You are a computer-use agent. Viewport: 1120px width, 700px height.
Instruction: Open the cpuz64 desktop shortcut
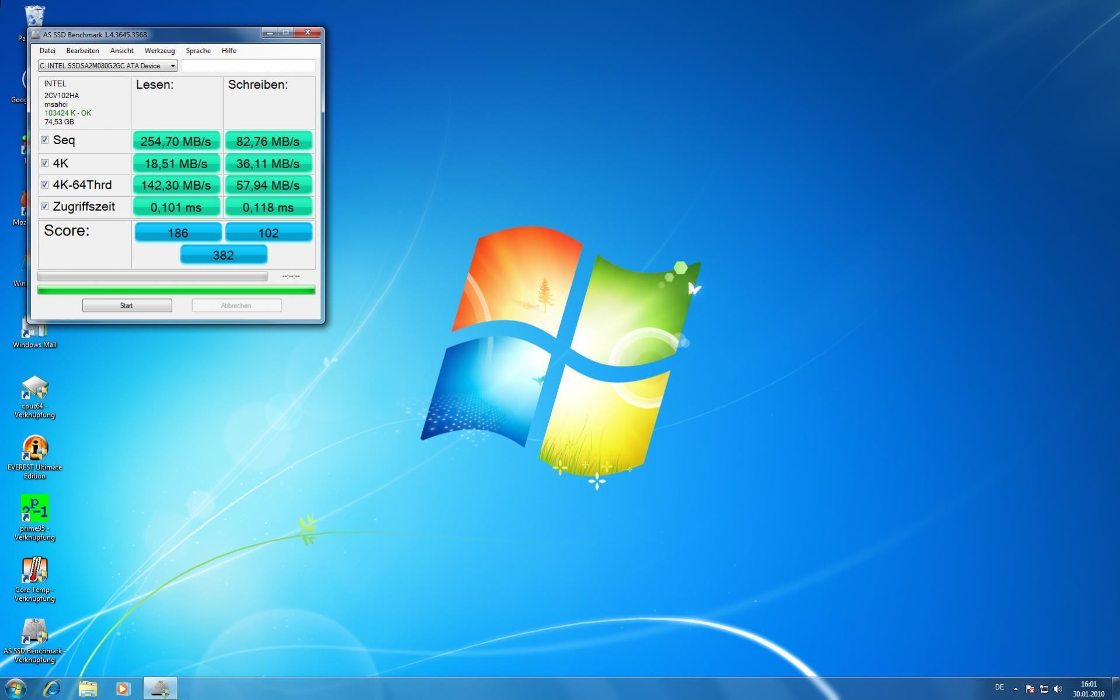pos(34,396)
